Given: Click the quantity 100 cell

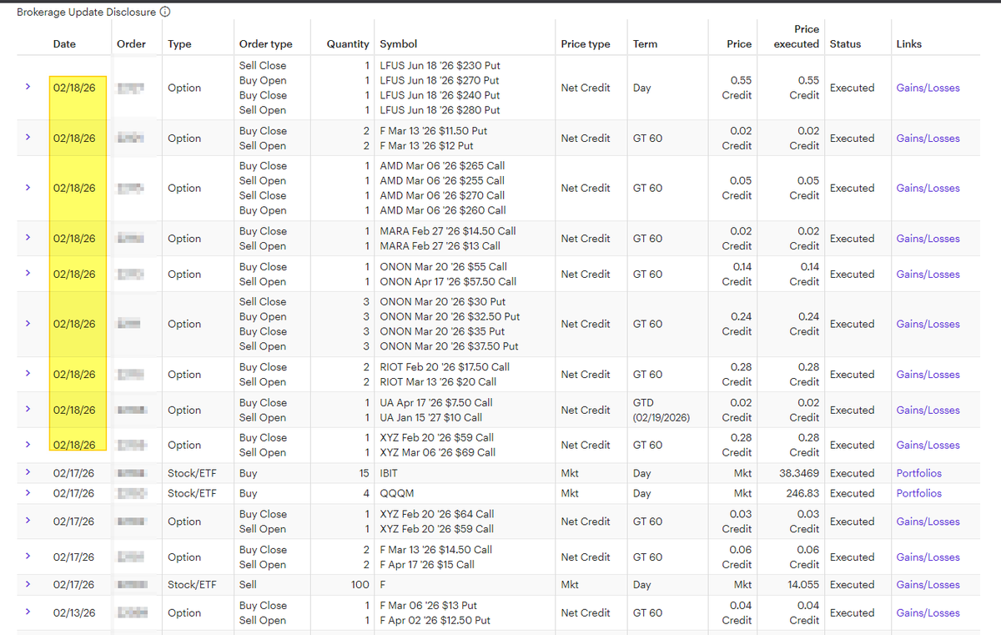Looking at the screenshot, I should click(360, 585).
